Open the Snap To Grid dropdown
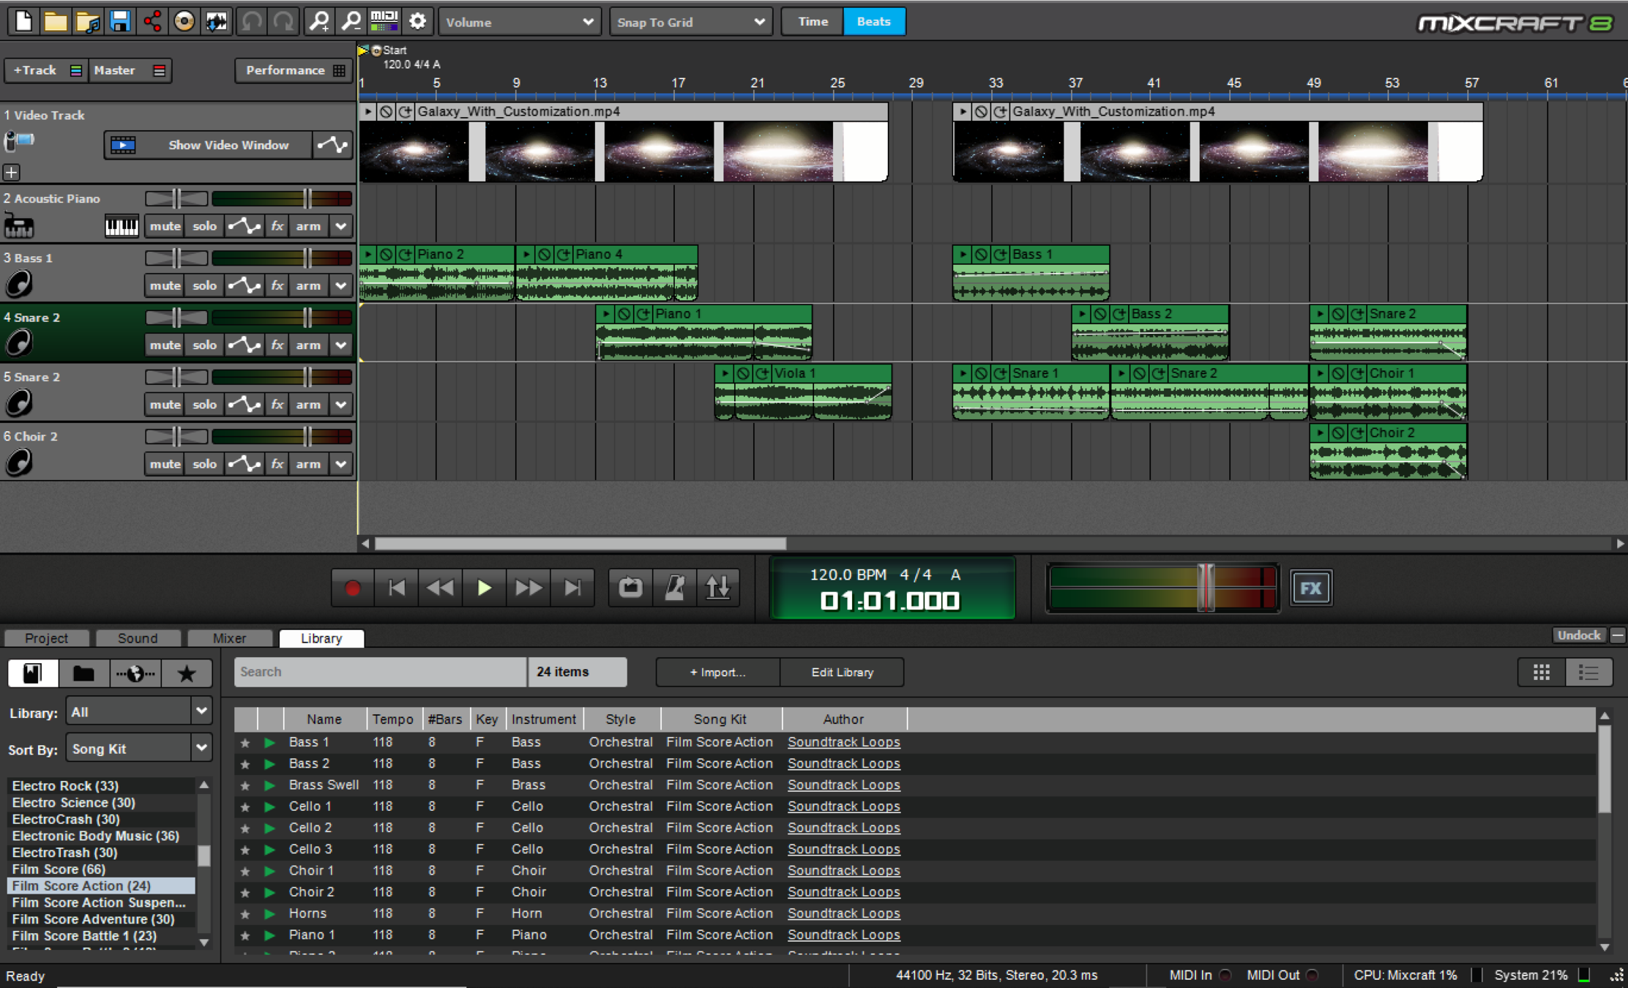The width and height of the screenshot is (1628, 988). (690, 22)
